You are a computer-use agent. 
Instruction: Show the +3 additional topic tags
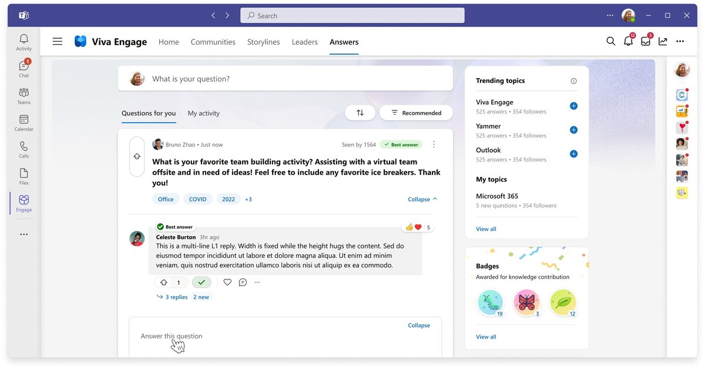click(249, 199)
